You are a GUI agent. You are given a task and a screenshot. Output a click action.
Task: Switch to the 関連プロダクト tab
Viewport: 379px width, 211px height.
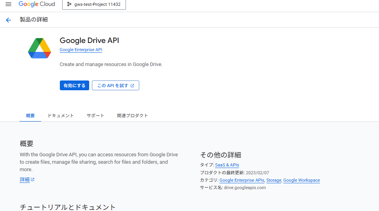tap(132, 116)
